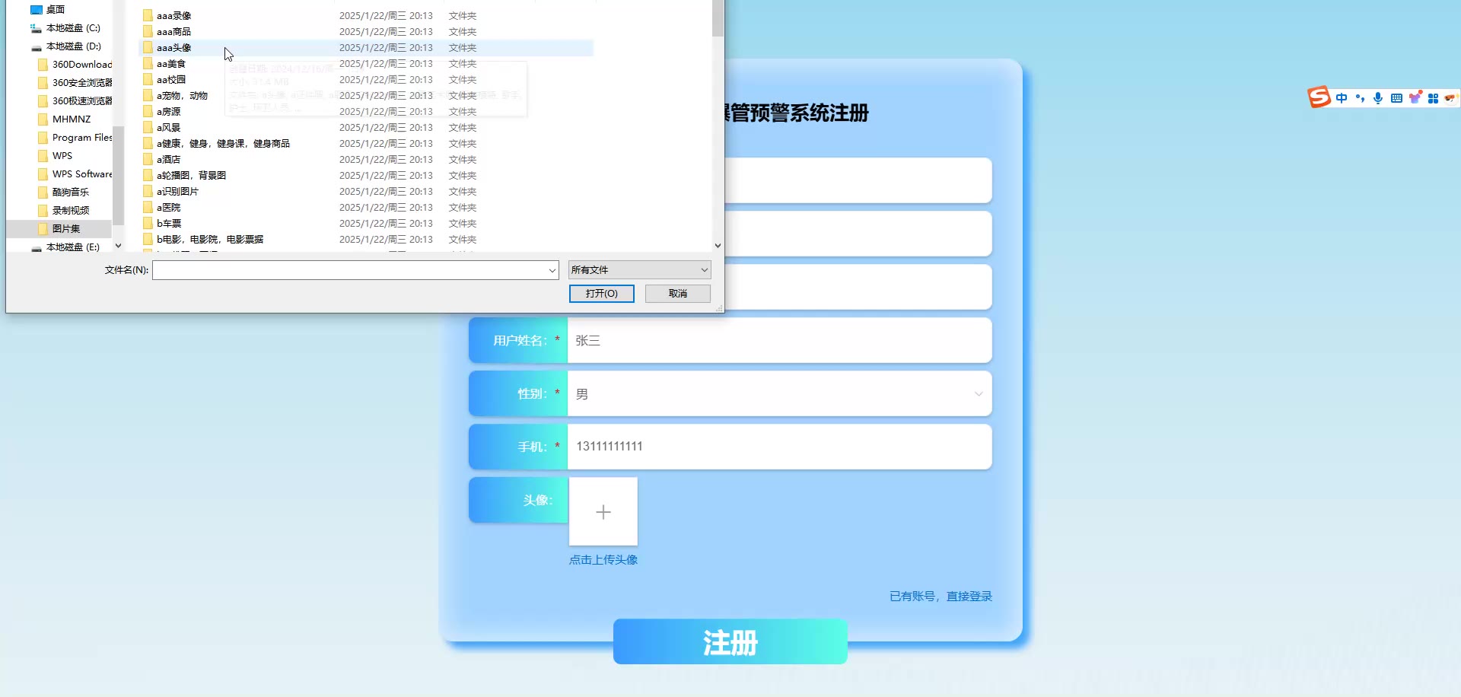Click the 取消 cancel button
The width and height of the screenshot is (1461, 697).
678,294
